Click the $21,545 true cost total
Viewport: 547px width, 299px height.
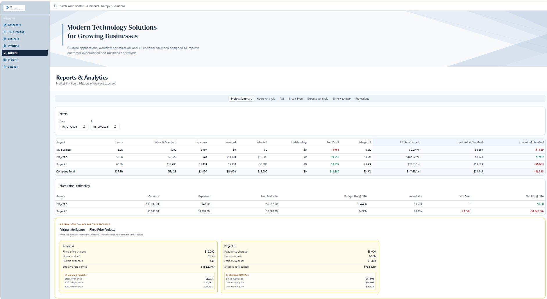click(x=478, y=172)
